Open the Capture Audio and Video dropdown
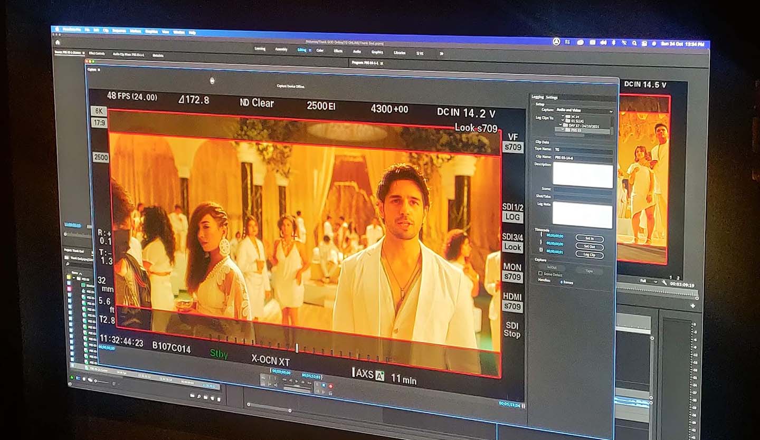Viewport: 760px width, 440px height. point(584,111)
